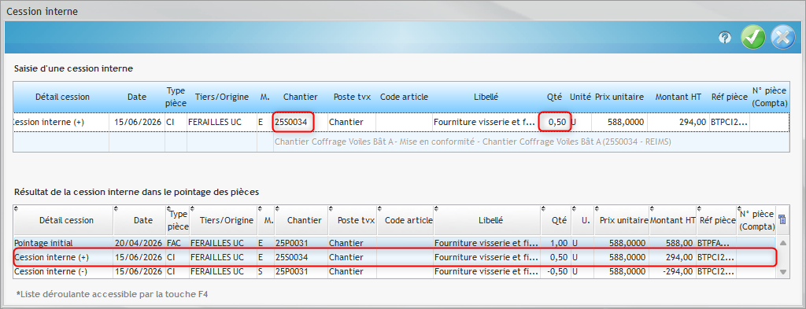This screenshot has width=806, height=309.
Task: Select the Pointage initial row
Action: coord(394,242)
